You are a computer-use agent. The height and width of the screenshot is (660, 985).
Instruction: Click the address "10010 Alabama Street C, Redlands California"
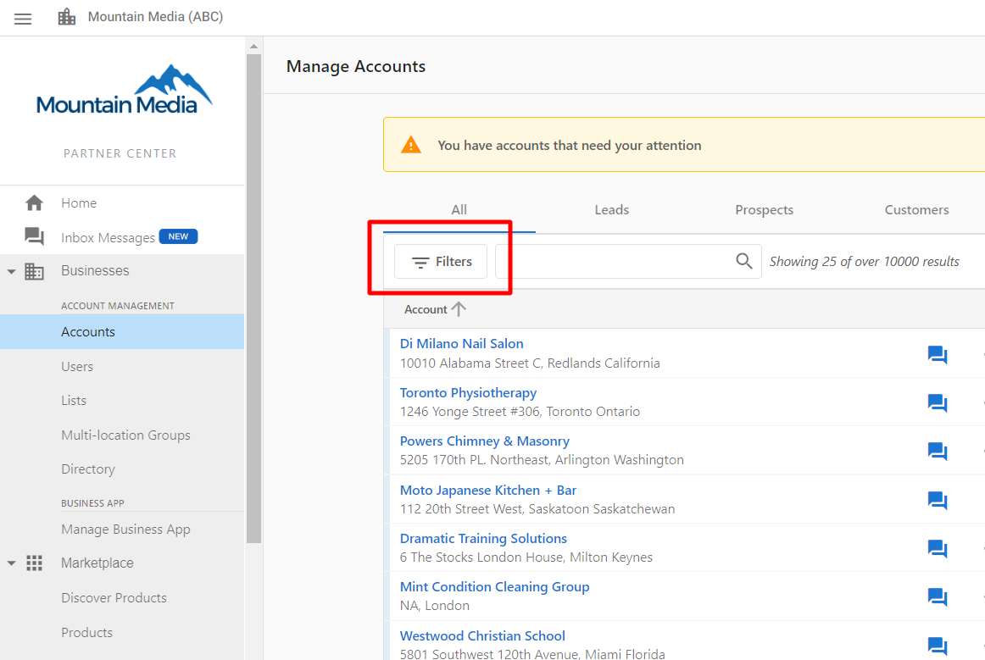point(530,363)
